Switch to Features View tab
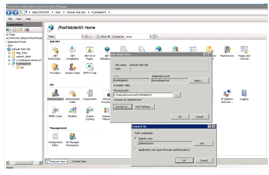Screen dimensions: 269x175 point(56,161)
